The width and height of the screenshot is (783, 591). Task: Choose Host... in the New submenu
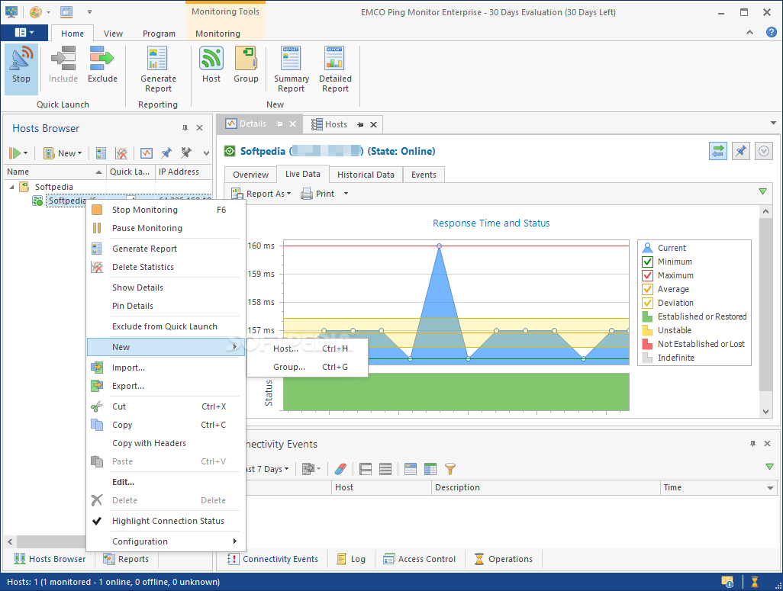tap(307, 348)
